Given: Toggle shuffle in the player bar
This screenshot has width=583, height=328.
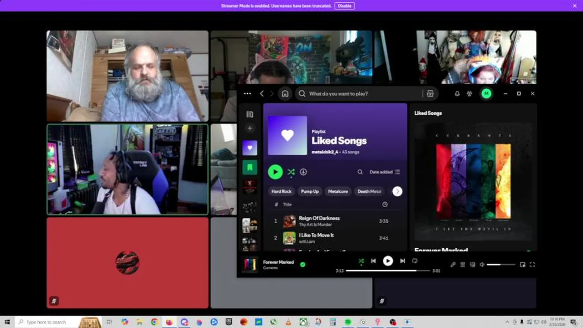Looking at the screenshot, I should point(361,261).
